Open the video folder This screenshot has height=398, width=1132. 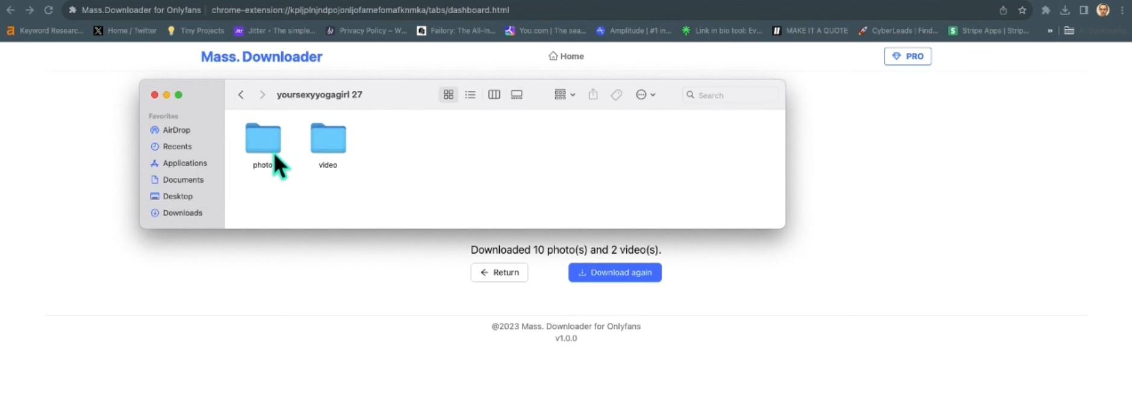pyautogui.click(x=328, y=139)
